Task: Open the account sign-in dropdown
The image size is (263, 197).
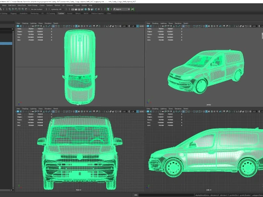Action: point(122,9)
